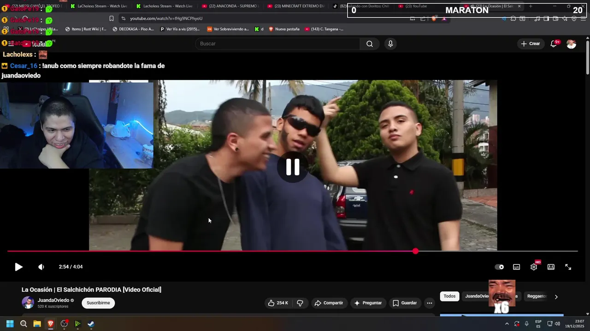The width and height of the screenshot is (590, 331).
Task: Select the Reggaeton filter chip
Action: pos(537,297)
